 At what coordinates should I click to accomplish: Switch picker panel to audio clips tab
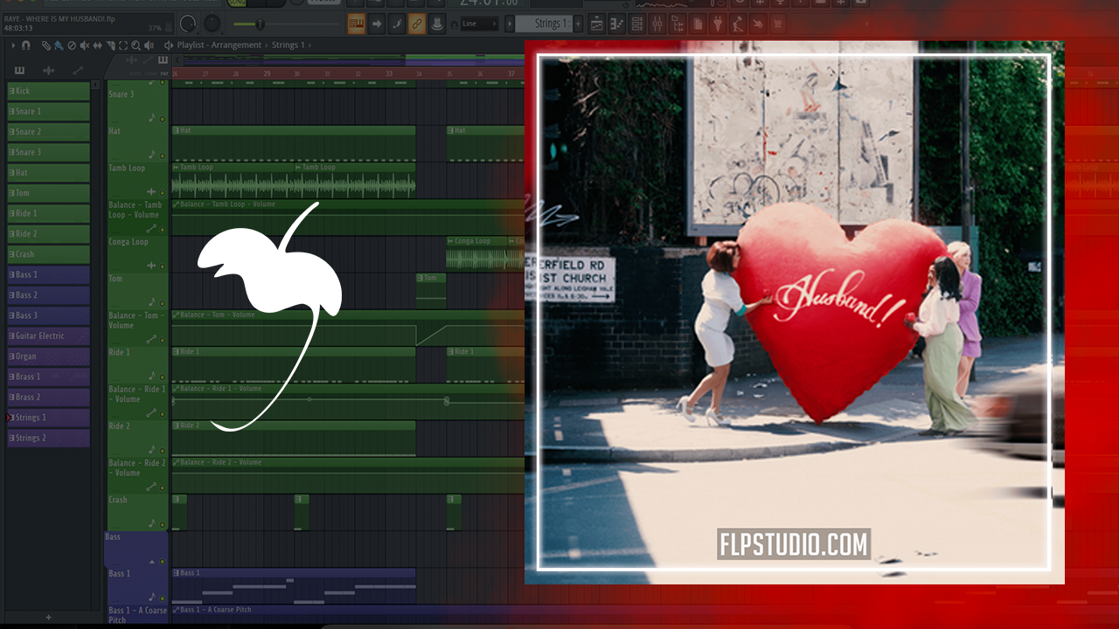click(x=48, y=71)
